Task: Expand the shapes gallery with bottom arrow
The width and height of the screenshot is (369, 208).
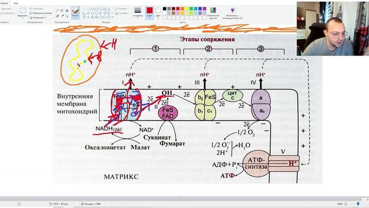Action: tap(112, 17)
